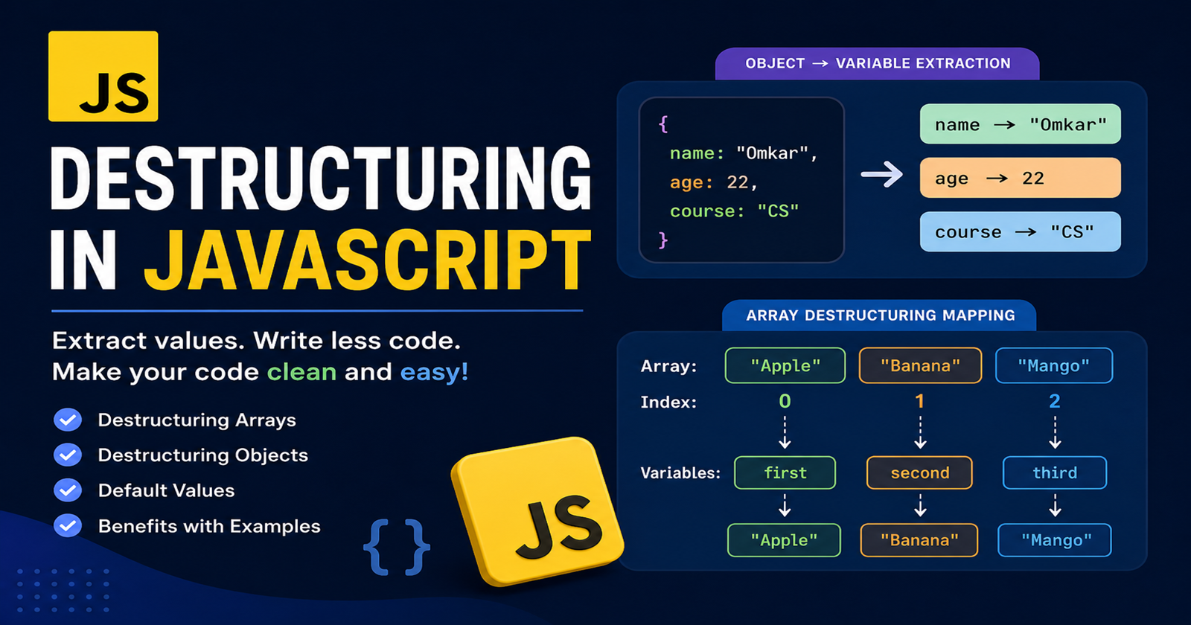Click the closing curly brace in the code box
The width and height of the screenshot is (1191, 625).
coord(663,240)
